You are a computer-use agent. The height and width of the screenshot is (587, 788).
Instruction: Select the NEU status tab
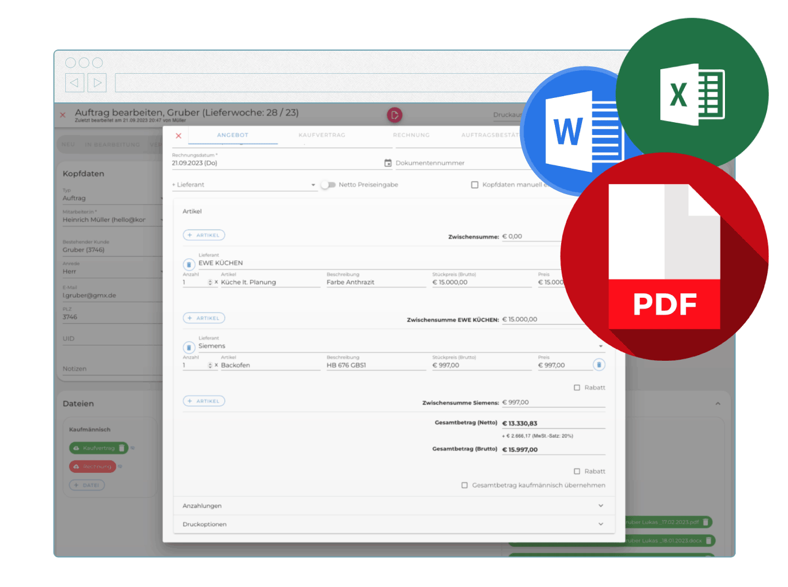[x=68, y=145]
